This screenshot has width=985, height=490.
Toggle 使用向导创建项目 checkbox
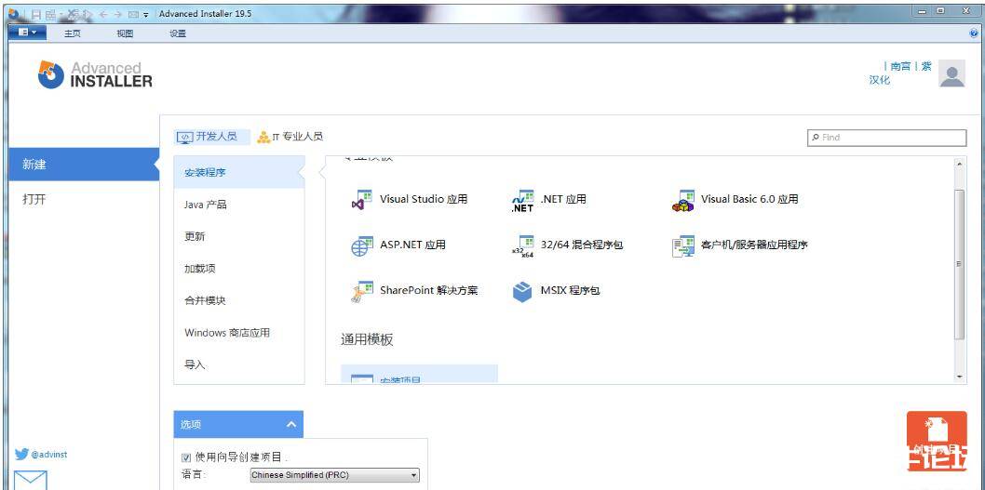[x=185, y=457]
